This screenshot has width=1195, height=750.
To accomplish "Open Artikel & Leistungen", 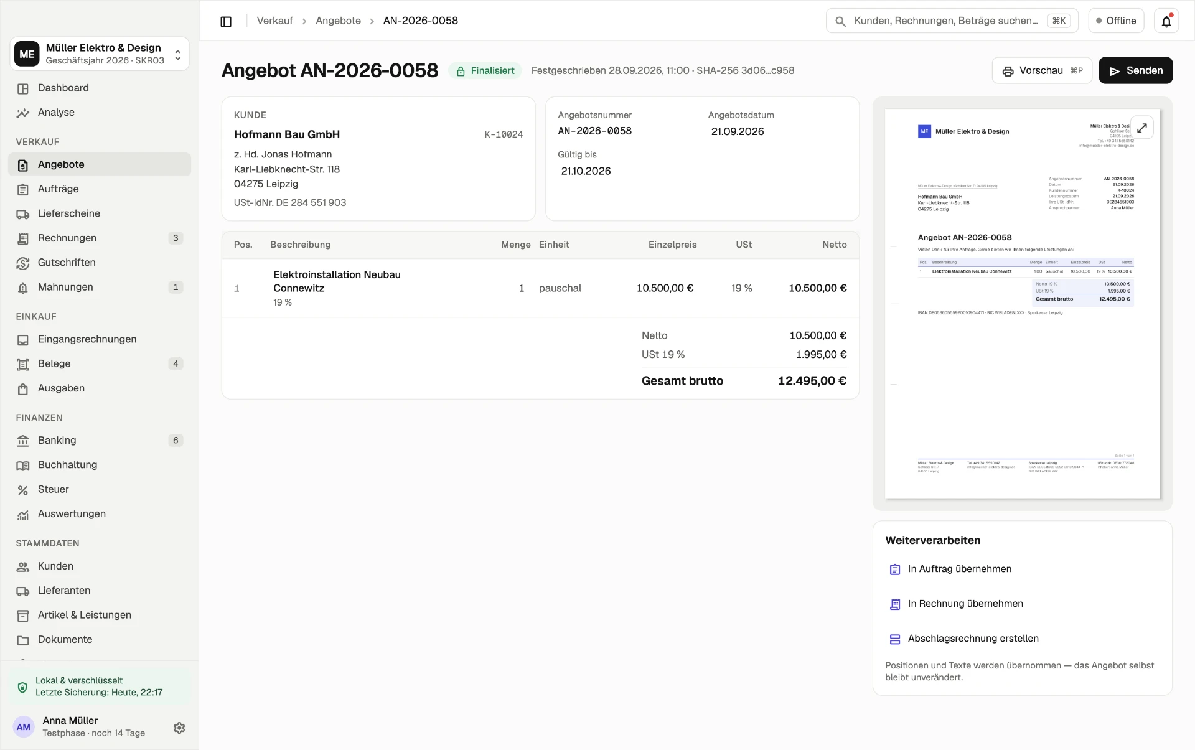I will point(100,615).
